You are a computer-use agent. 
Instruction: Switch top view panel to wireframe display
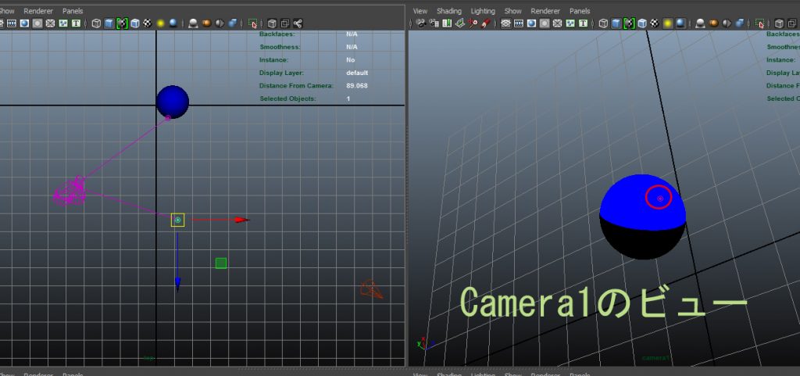tap(96, 23)
